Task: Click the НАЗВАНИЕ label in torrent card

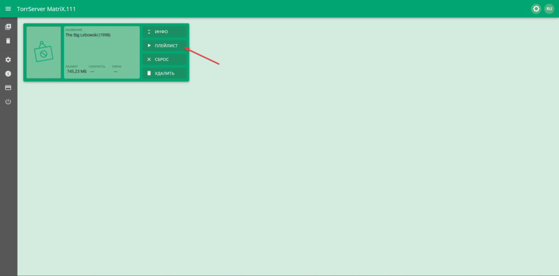Action: click(74, 29)
